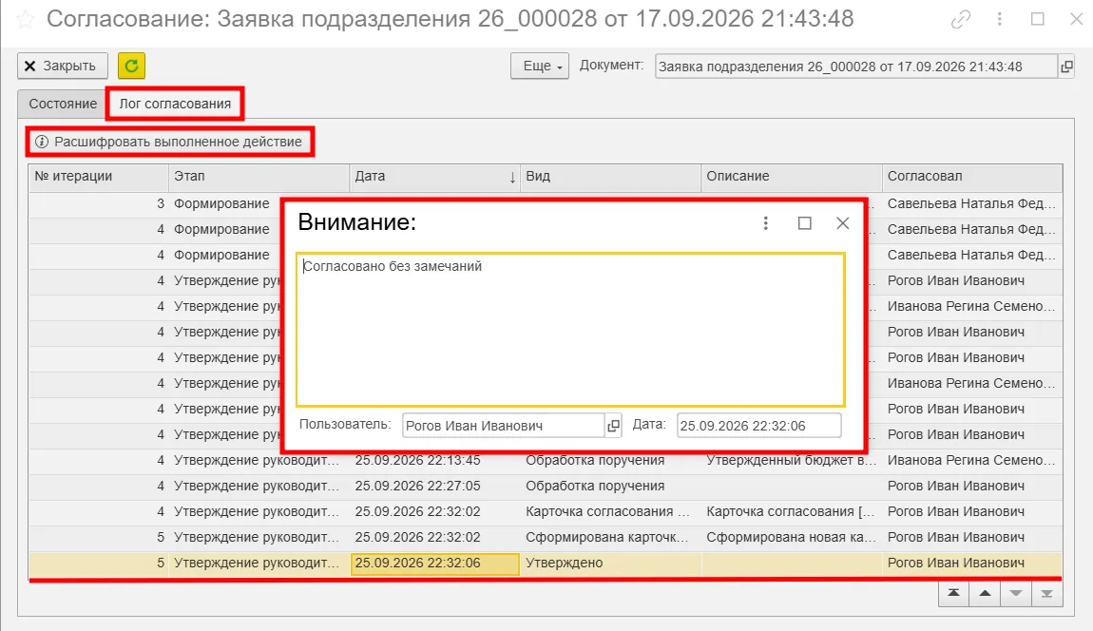Move up one row in the log

(x=985, y=593)
